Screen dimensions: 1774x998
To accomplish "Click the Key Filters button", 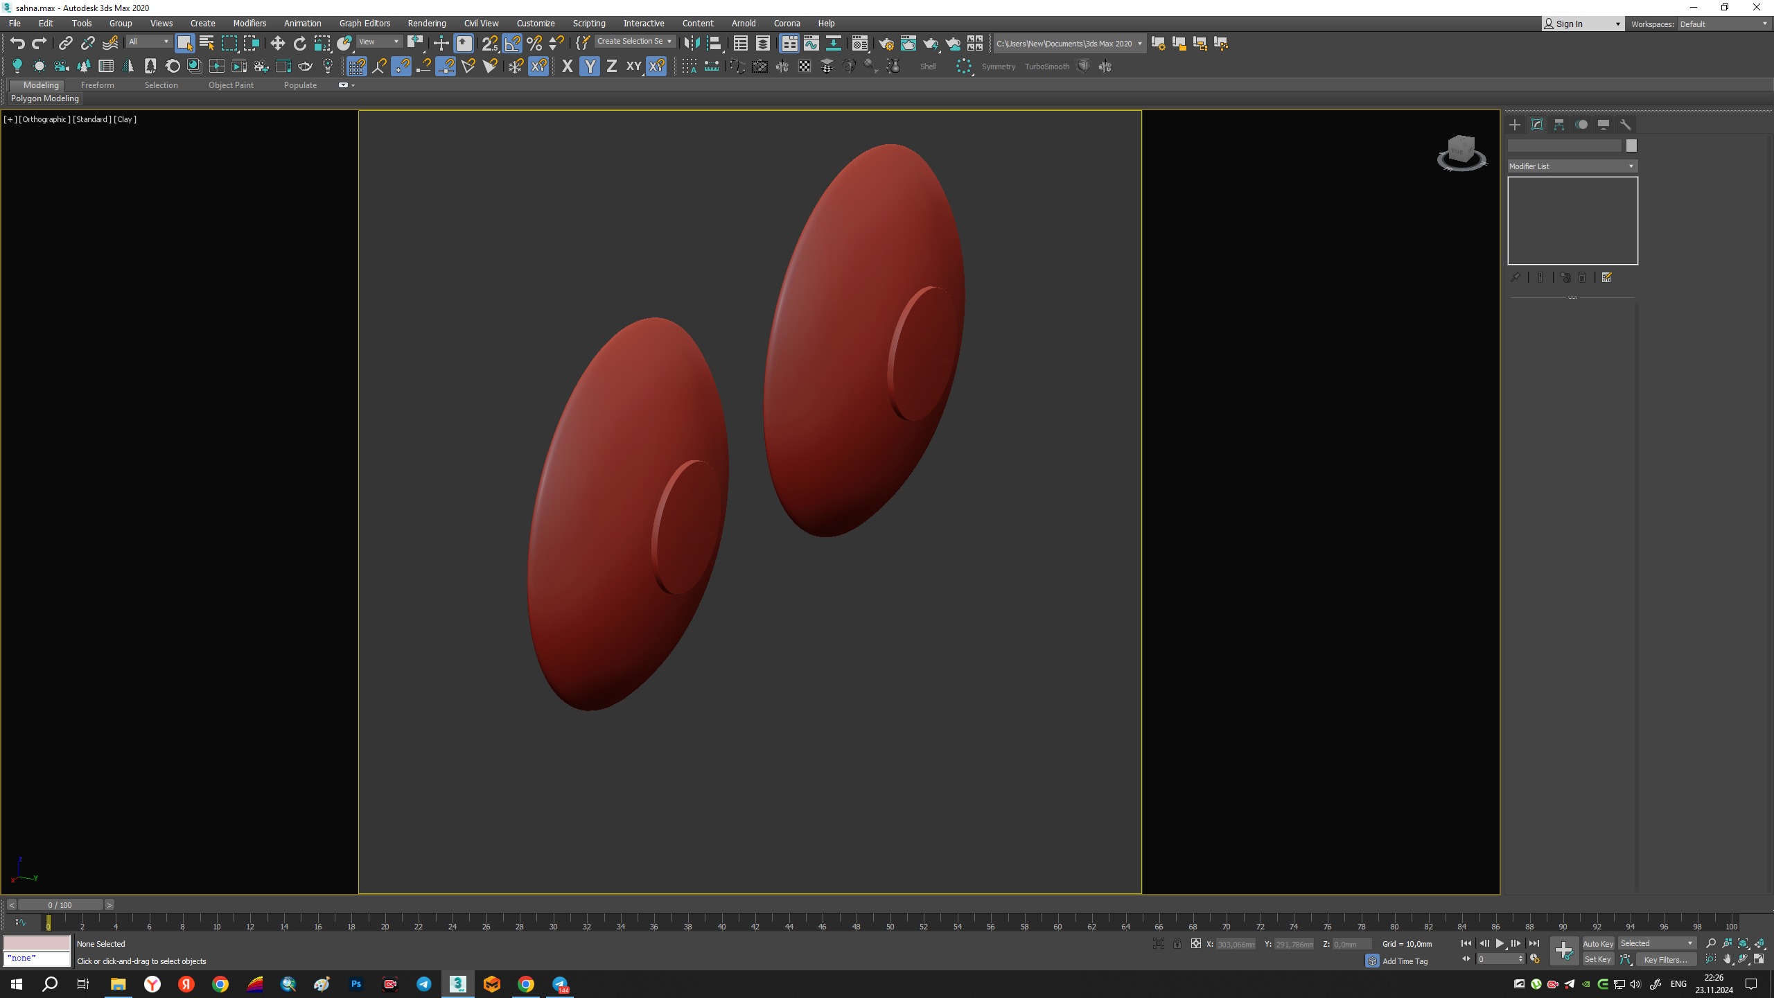I will pos(1665,960).
